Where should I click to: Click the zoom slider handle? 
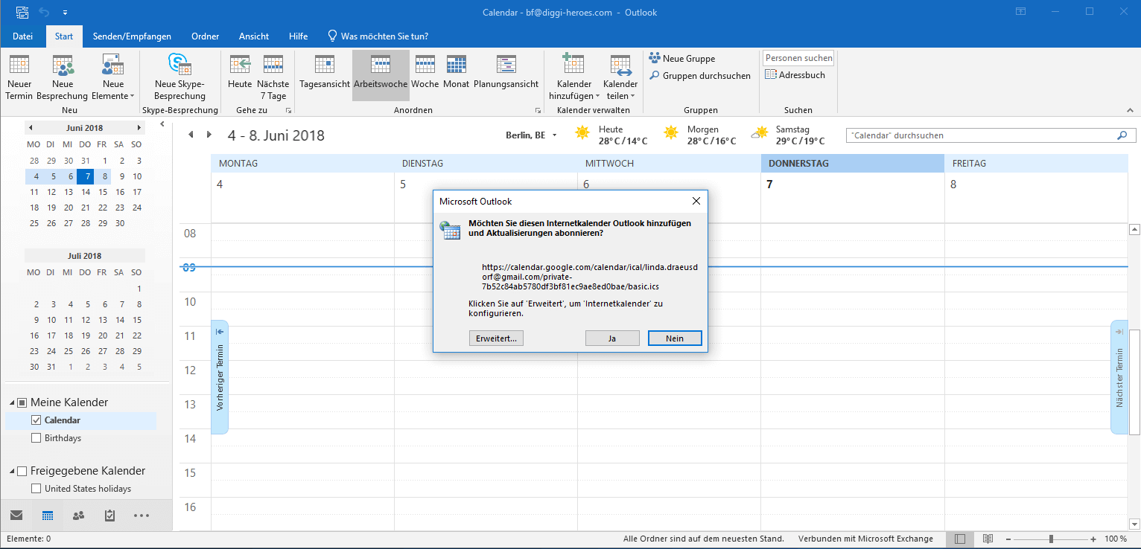click(1051, 539)
